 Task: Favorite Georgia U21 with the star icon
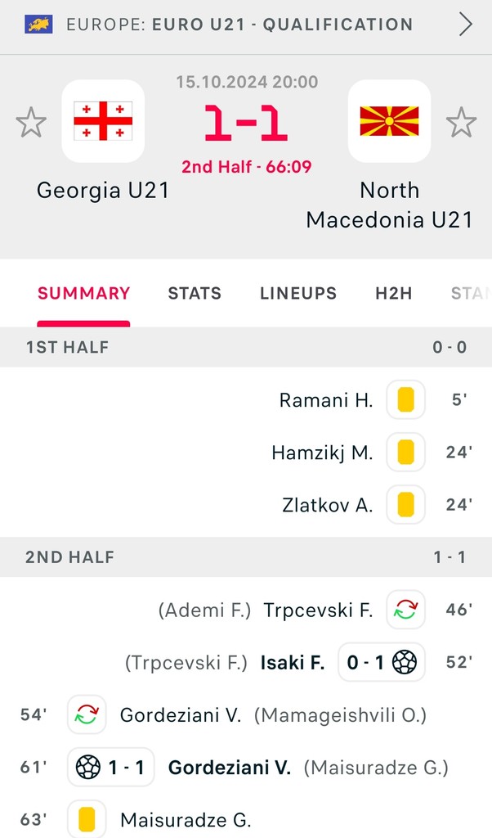pyautogui.click(x=31, y=123)
